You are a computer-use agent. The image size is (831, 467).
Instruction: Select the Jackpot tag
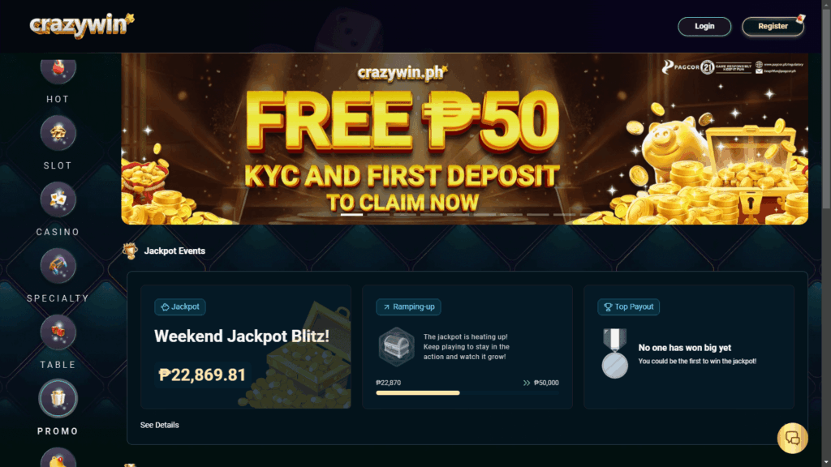click(180, 306)
